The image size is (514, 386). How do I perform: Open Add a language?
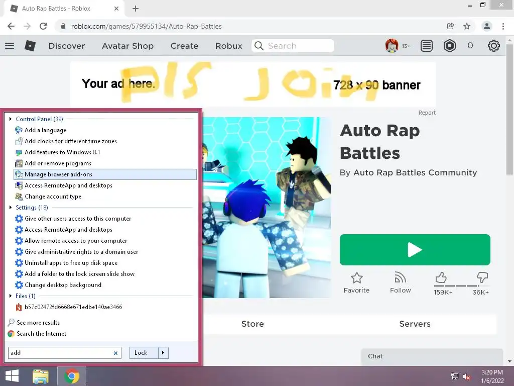(45, 130)
